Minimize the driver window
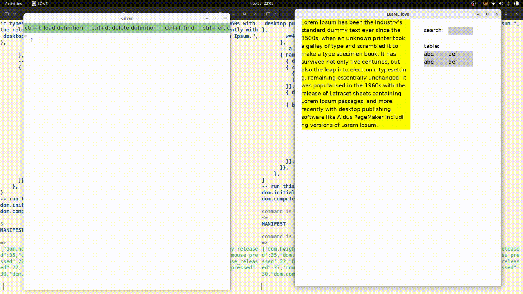523x294 pixels. [x=207, y=18]
